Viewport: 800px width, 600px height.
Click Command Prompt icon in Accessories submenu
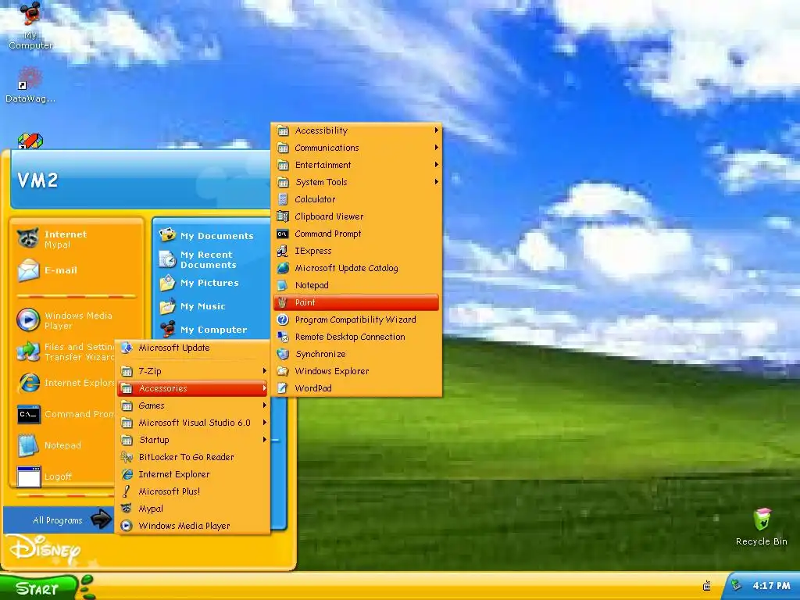tap(283, 234)
